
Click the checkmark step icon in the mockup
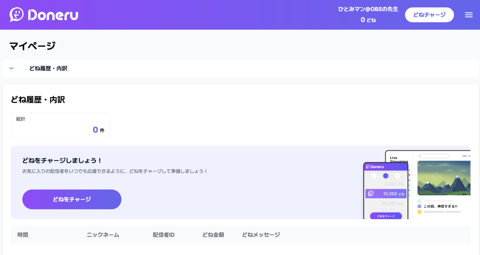(x=374, y=176)
